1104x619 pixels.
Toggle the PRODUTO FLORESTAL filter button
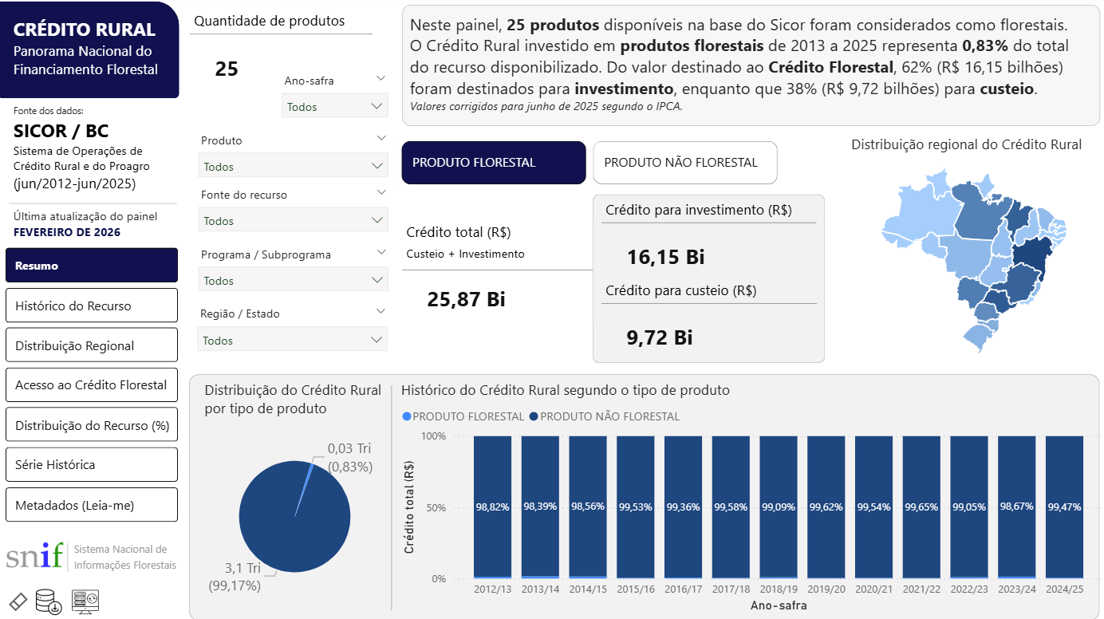point(493,163)
